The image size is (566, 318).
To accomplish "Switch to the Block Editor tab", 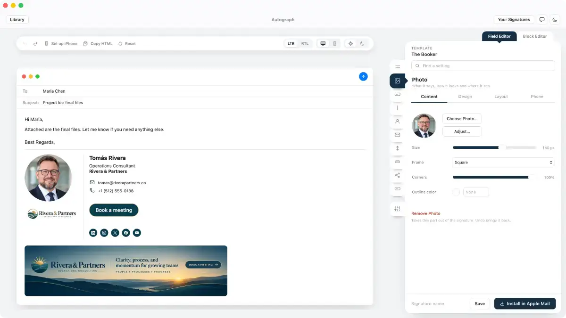I will (535, 36).
